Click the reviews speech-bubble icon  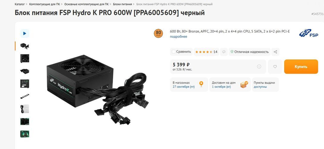tap(224, 52)
